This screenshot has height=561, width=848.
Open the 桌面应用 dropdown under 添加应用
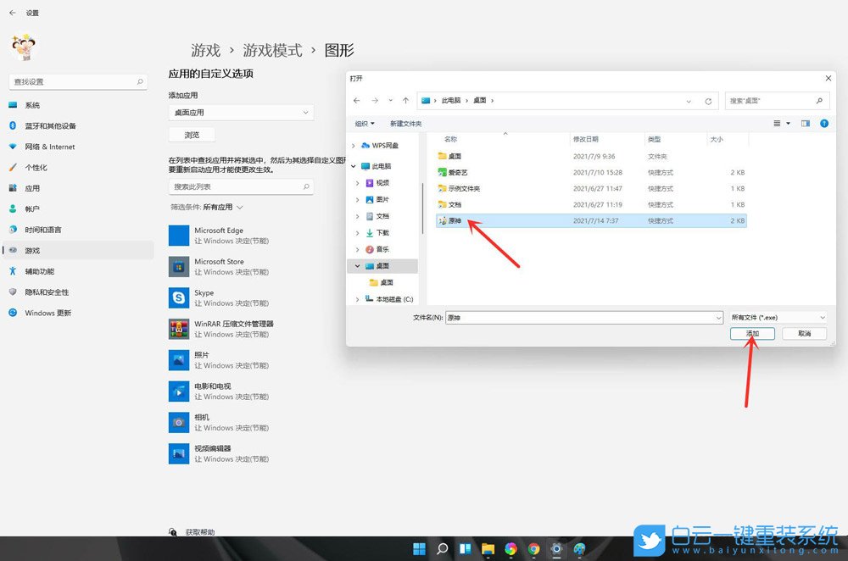241,112
